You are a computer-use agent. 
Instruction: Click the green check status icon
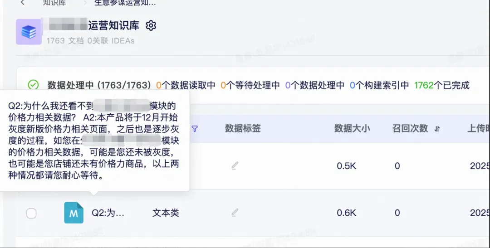pos(33,85)
